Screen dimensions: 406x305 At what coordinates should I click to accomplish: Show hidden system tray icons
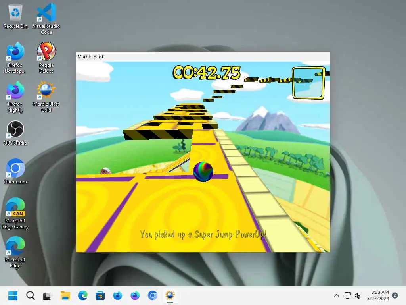click(336, 295)
